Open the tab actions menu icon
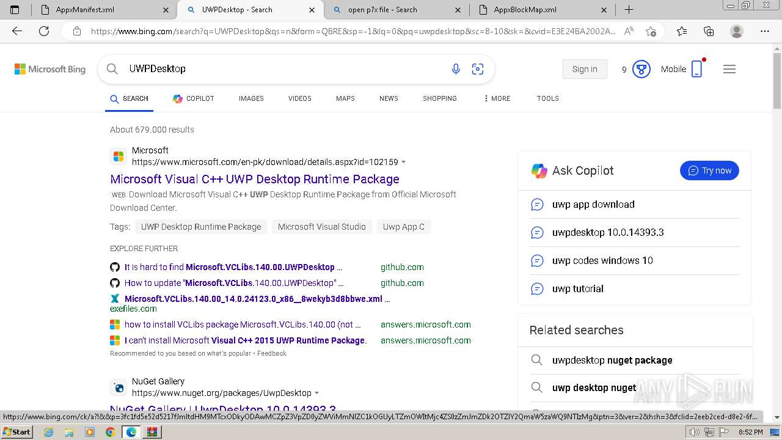 (x=15, y=10)
